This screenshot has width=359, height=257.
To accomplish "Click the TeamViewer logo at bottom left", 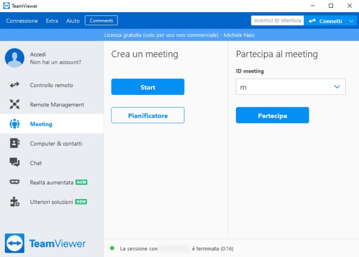I will (45, 243).
